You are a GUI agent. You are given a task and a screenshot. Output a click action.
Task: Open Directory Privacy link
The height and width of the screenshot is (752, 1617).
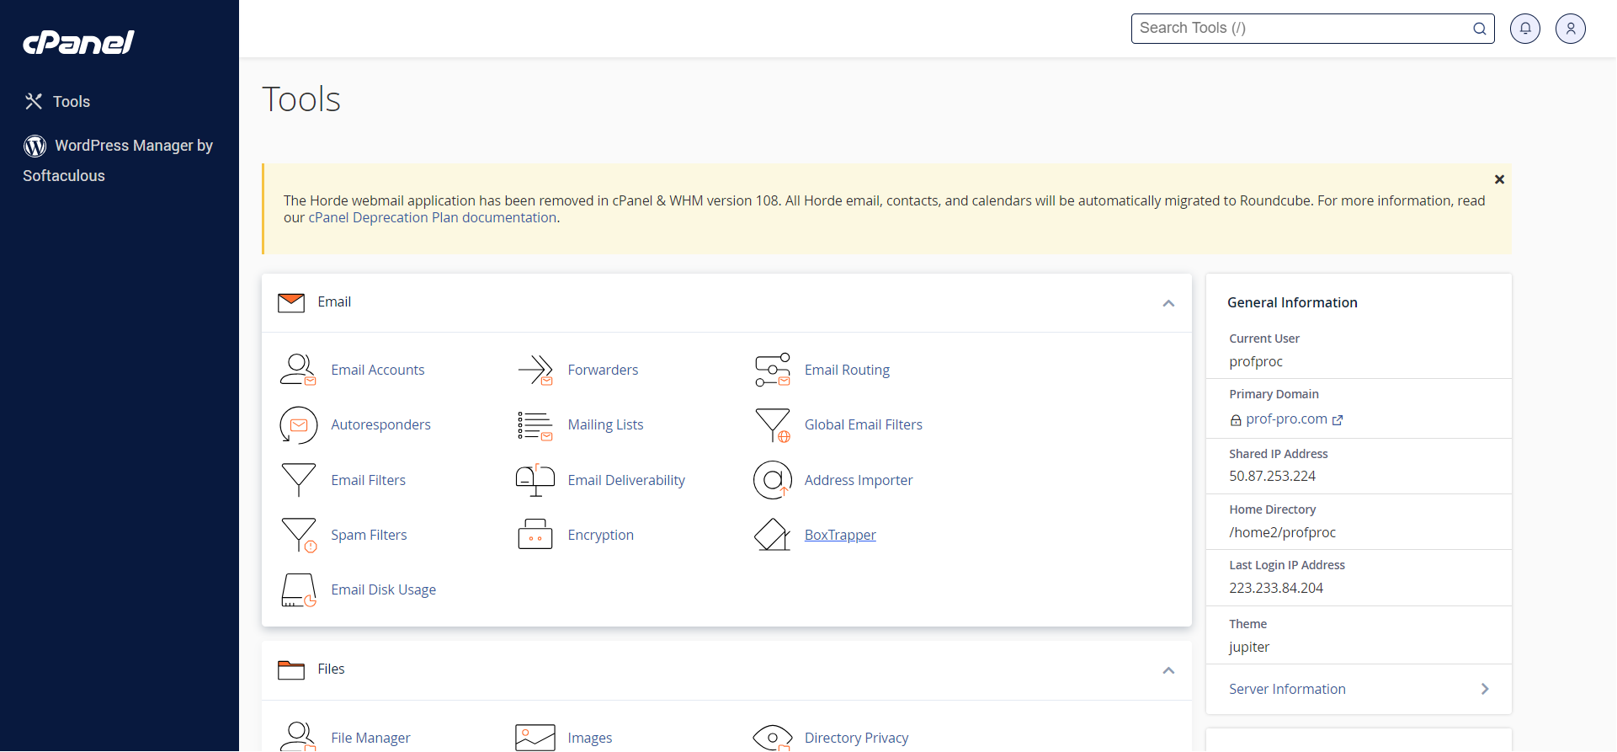856,739
